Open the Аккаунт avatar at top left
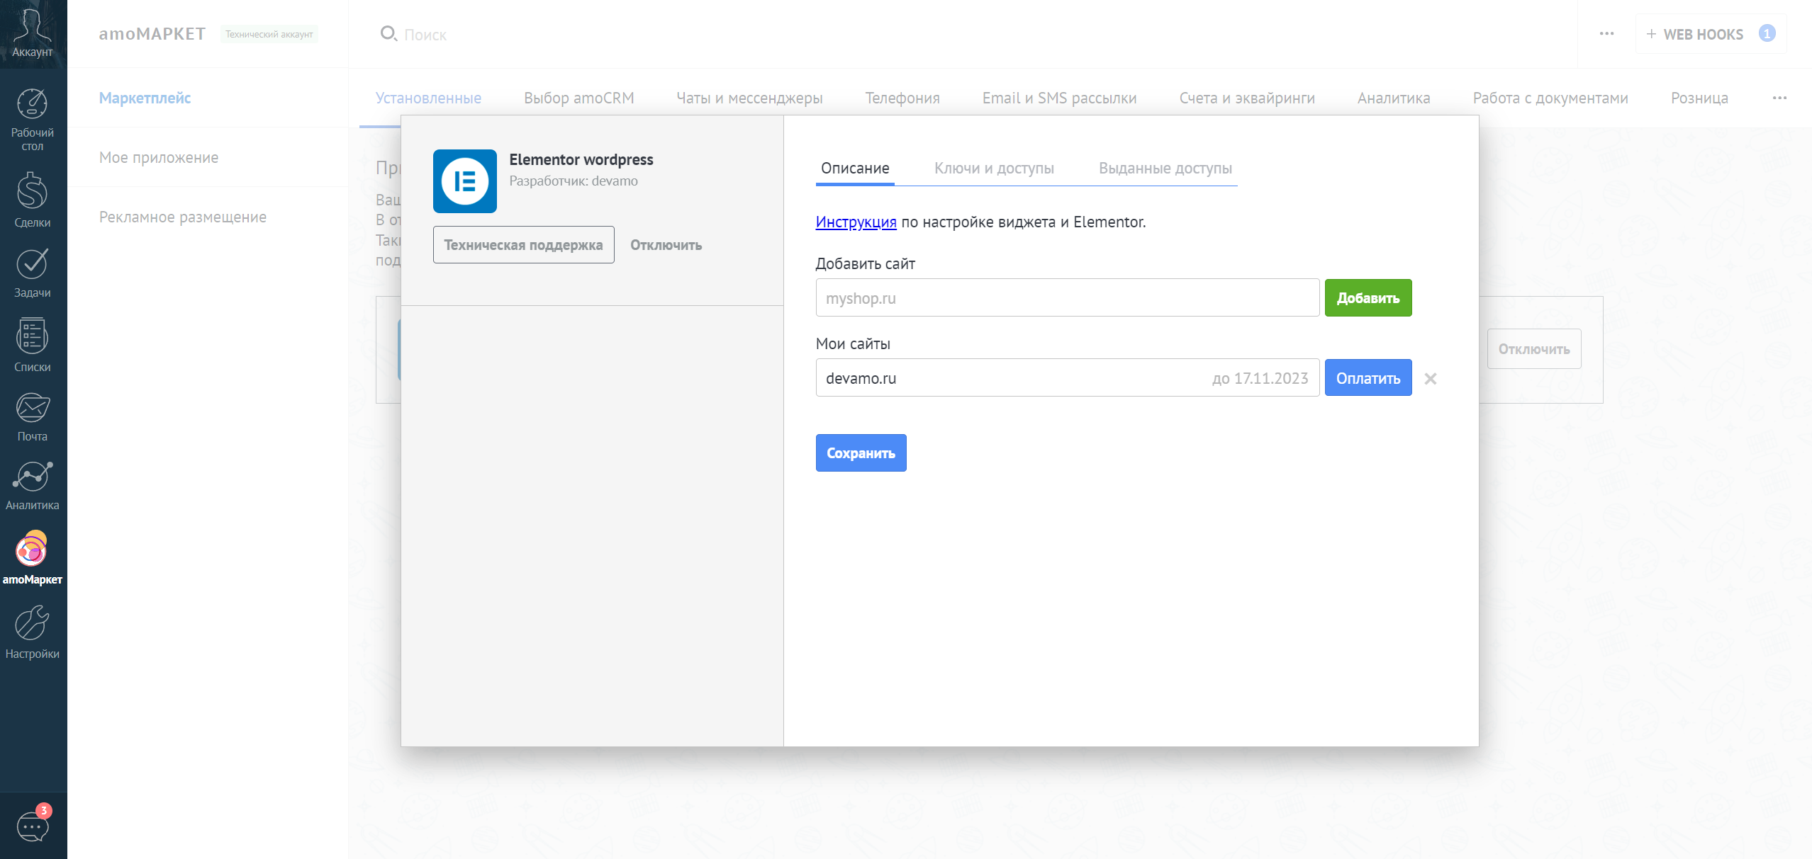The image size is (1812, 859). point(32,32)
